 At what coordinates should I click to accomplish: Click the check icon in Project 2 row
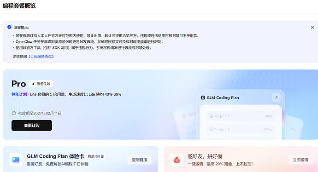click(x=211, y=129)
